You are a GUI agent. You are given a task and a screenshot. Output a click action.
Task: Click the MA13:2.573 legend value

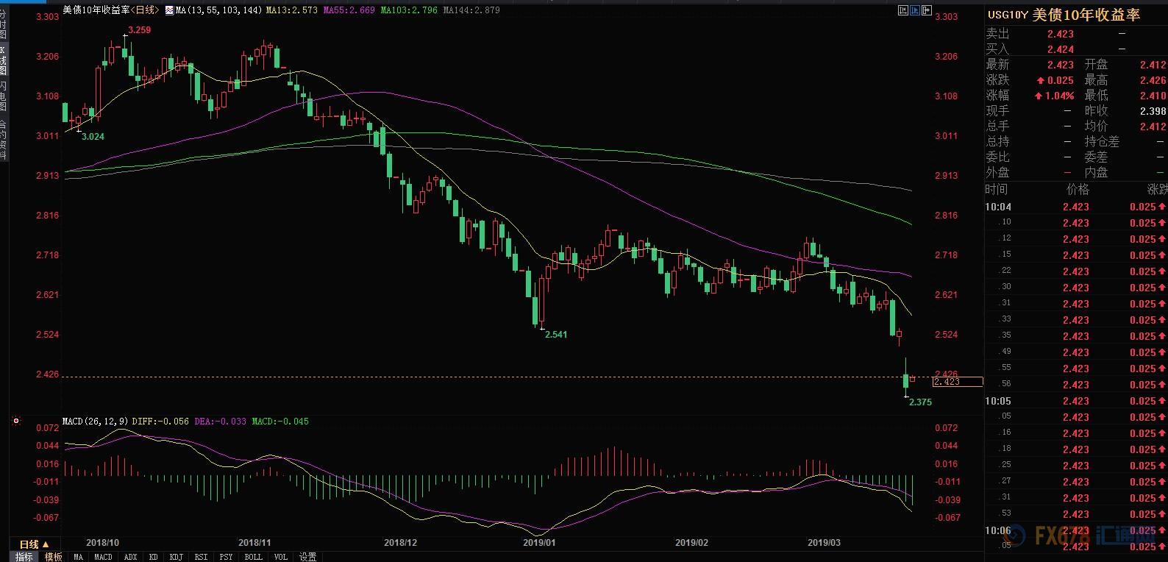click(x=292, y=10)
